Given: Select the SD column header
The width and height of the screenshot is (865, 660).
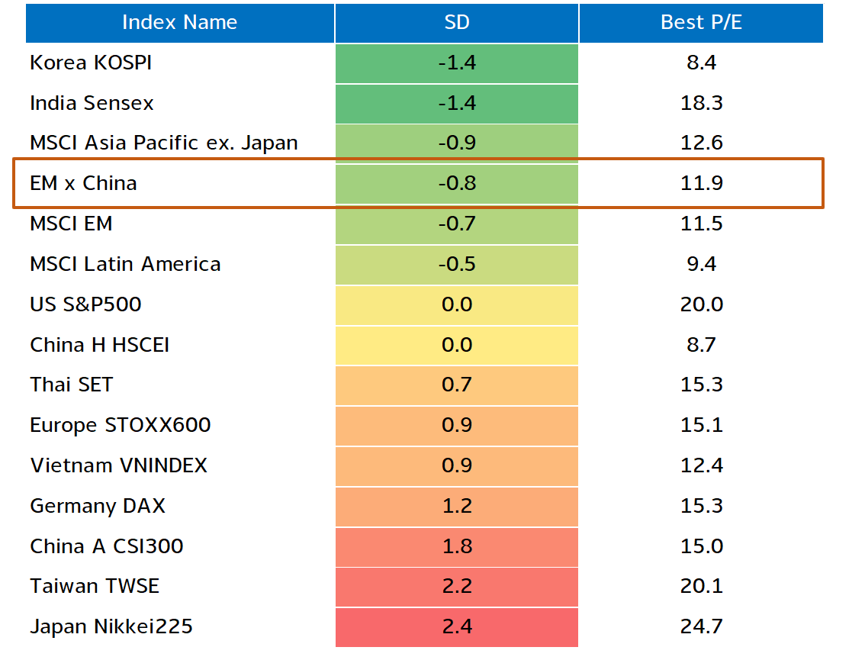Looking at the screenshot, I should pyautogui.click(x=457, y=23).
